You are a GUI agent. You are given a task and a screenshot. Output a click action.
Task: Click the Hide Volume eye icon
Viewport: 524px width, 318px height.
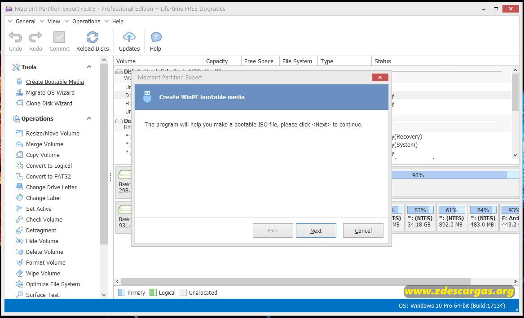[x=19, y=241]
